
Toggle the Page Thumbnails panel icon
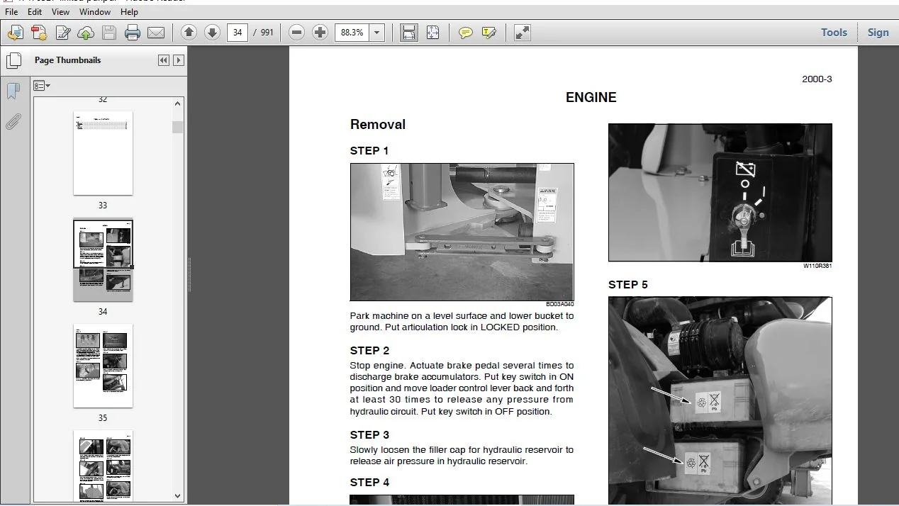(x=13, y=60)
